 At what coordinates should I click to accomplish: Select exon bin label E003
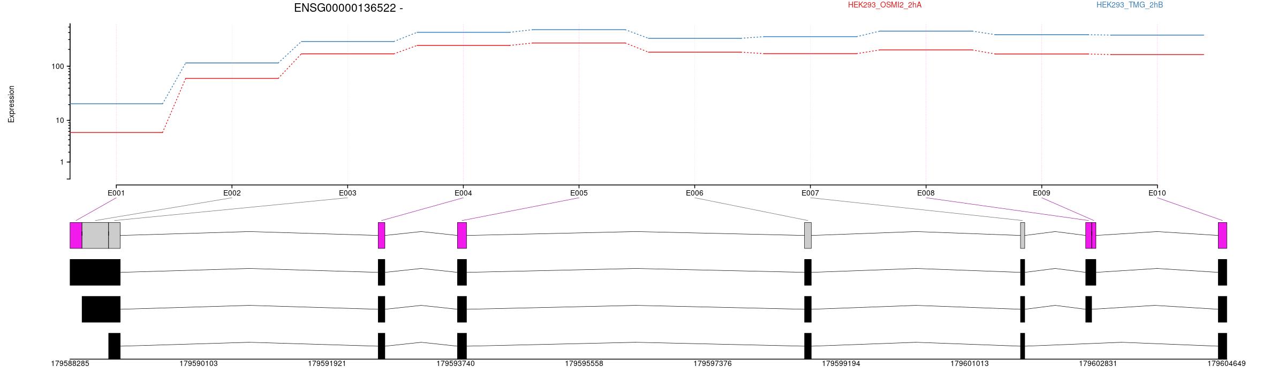[347, 193]
